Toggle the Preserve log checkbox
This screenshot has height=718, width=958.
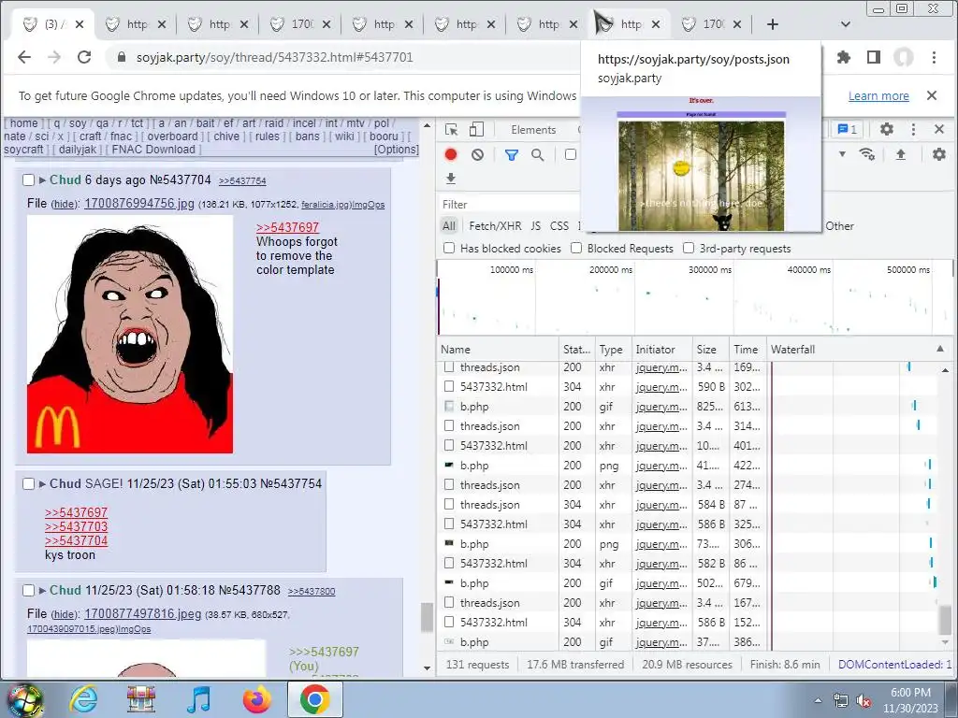571,154
